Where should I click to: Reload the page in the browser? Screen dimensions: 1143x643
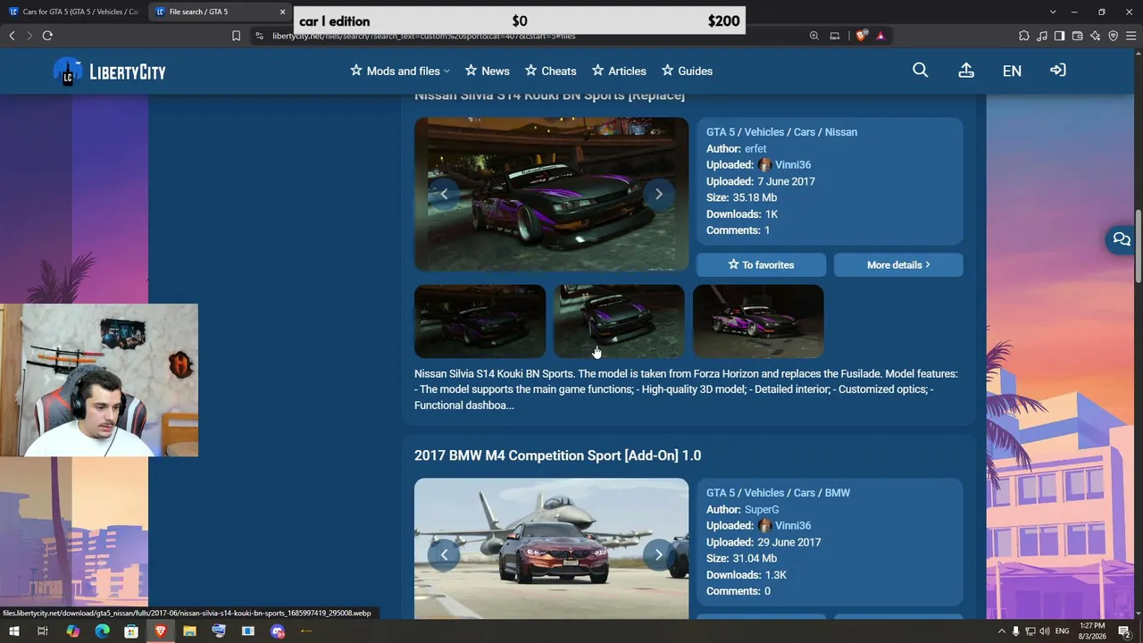tap(47, 36)
